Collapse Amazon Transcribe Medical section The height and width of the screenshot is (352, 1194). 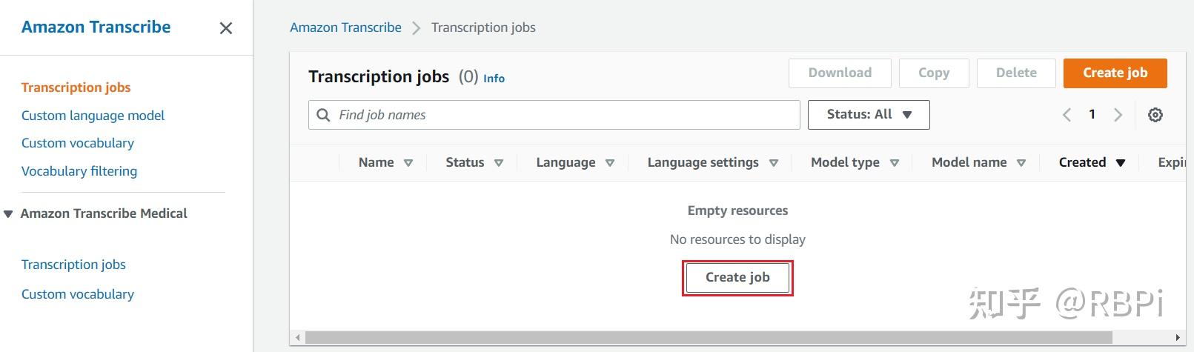[8, 214]
